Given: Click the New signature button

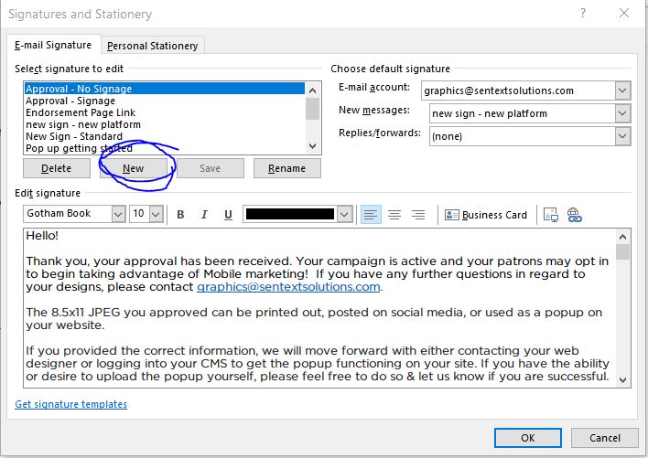Looking at the screenshot, I should click(x=133, y=168).
